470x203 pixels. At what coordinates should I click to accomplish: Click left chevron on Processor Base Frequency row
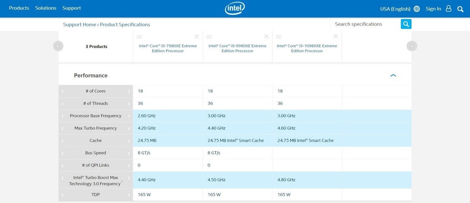[62, 116]
